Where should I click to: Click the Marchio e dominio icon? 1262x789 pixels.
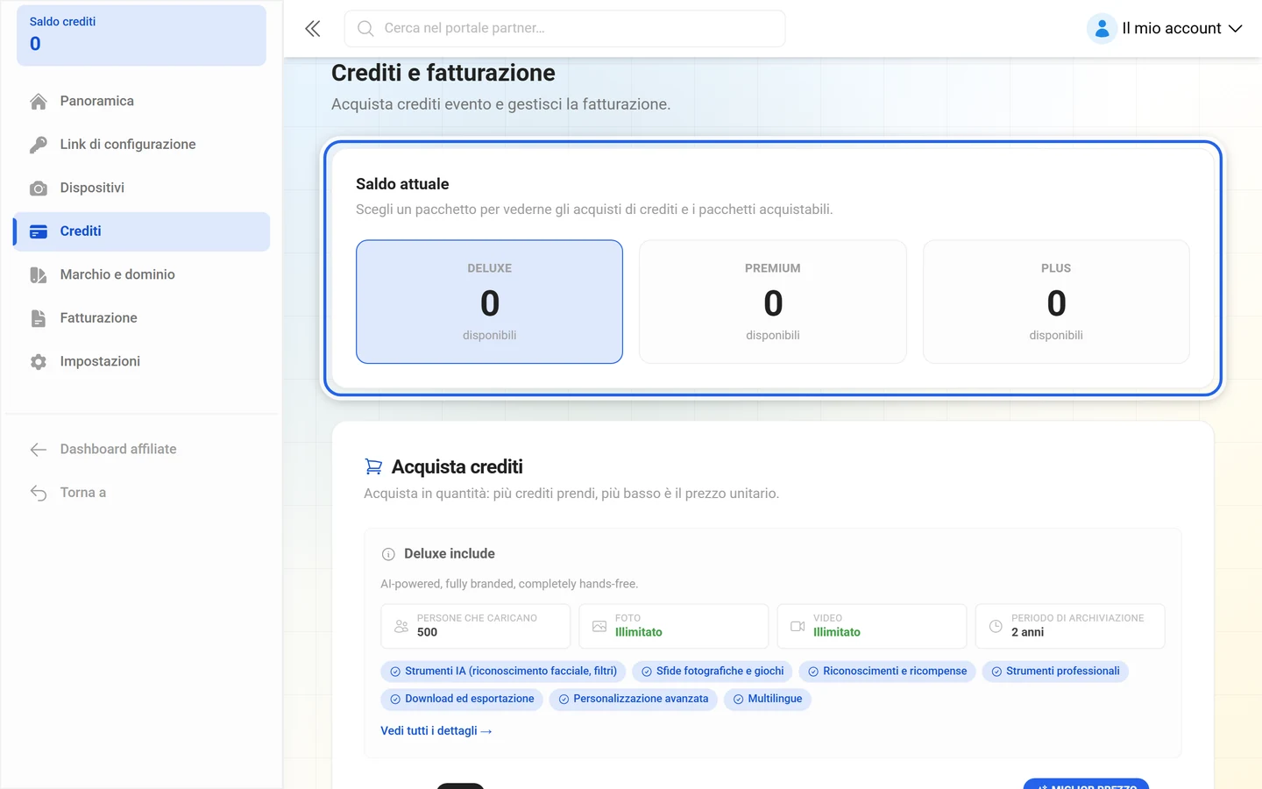point(39,275)
